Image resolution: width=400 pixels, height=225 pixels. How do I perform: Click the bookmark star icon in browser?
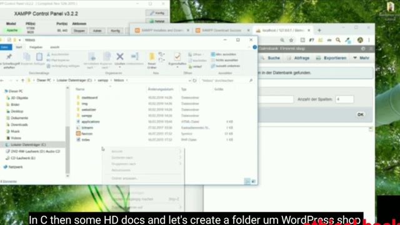tap(291, 40)
